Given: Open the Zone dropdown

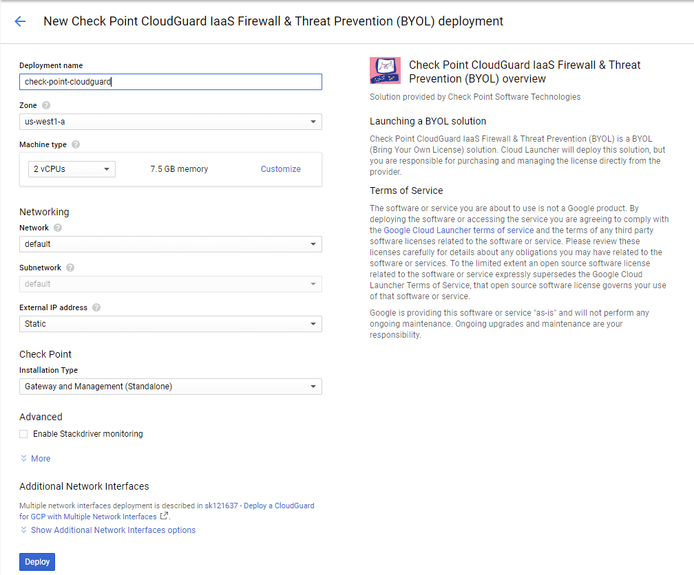Looking at the screenshot, I should pyautogui.click(x=170, y=122).
